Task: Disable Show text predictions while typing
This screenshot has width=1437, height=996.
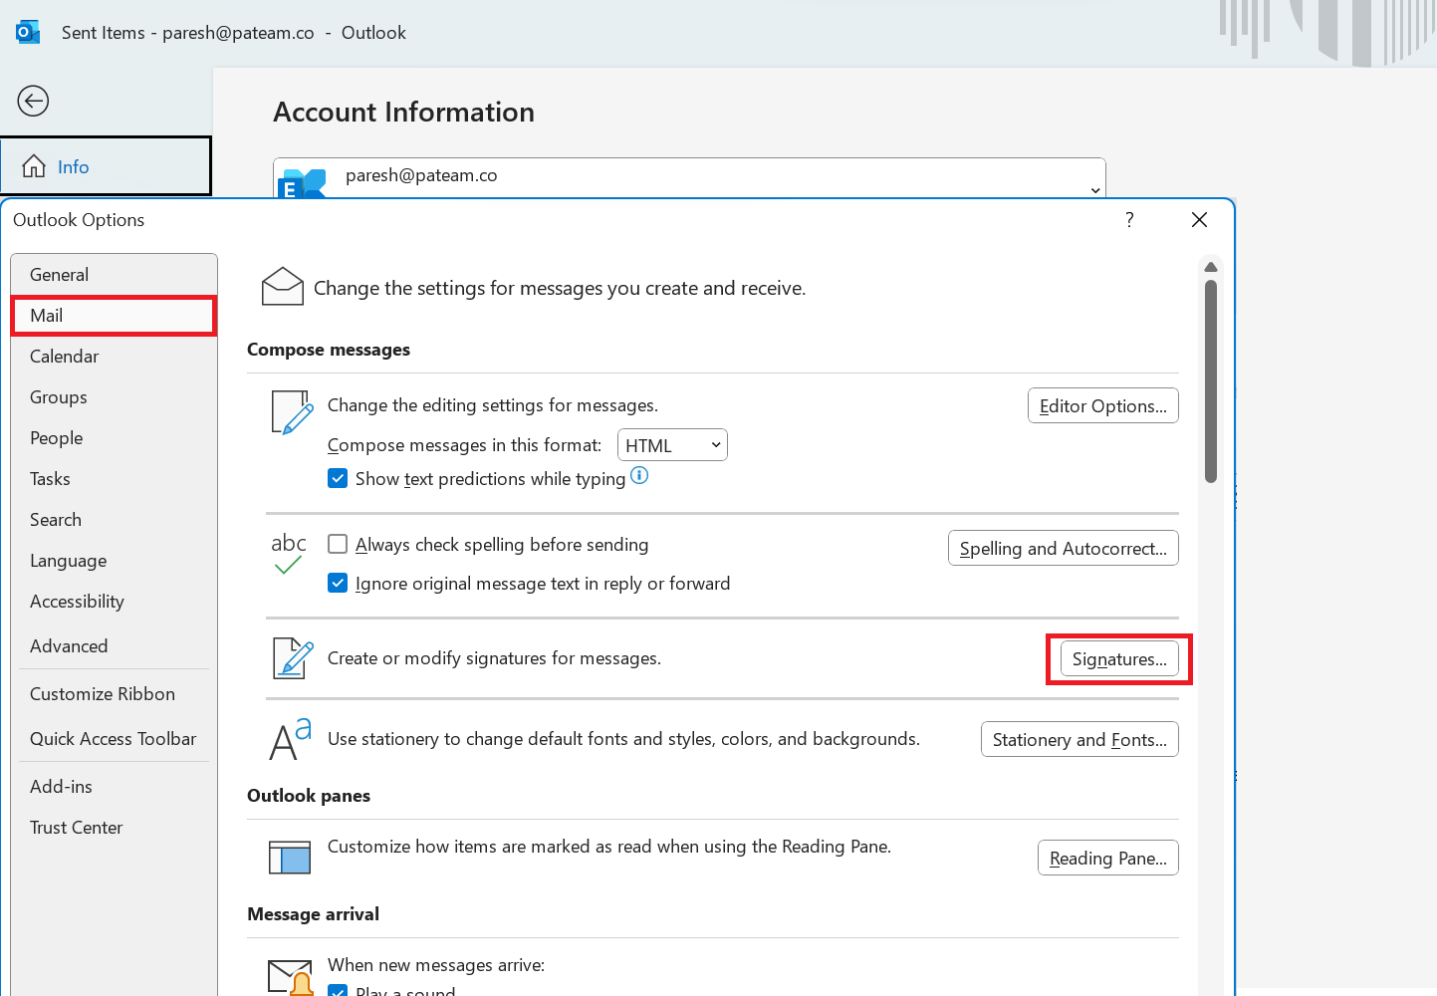Action: click(x=339, y=479)
